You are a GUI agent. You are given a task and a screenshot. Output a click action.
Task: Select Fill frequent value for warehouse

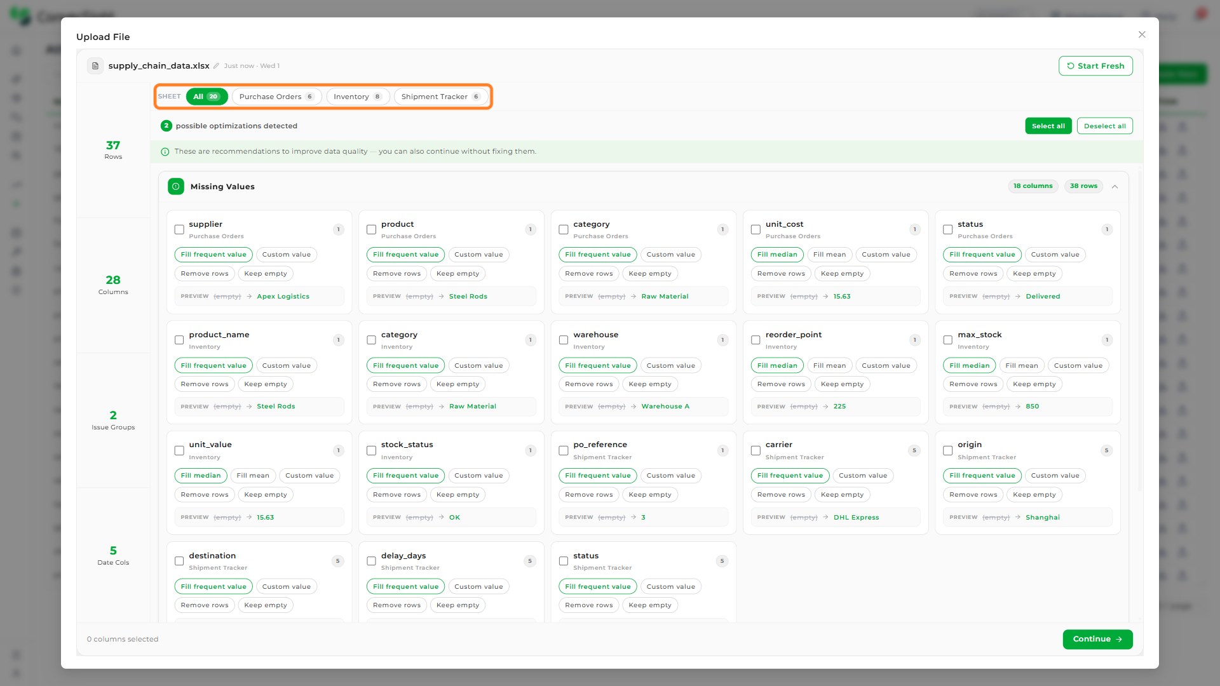[x=598, y=366]
